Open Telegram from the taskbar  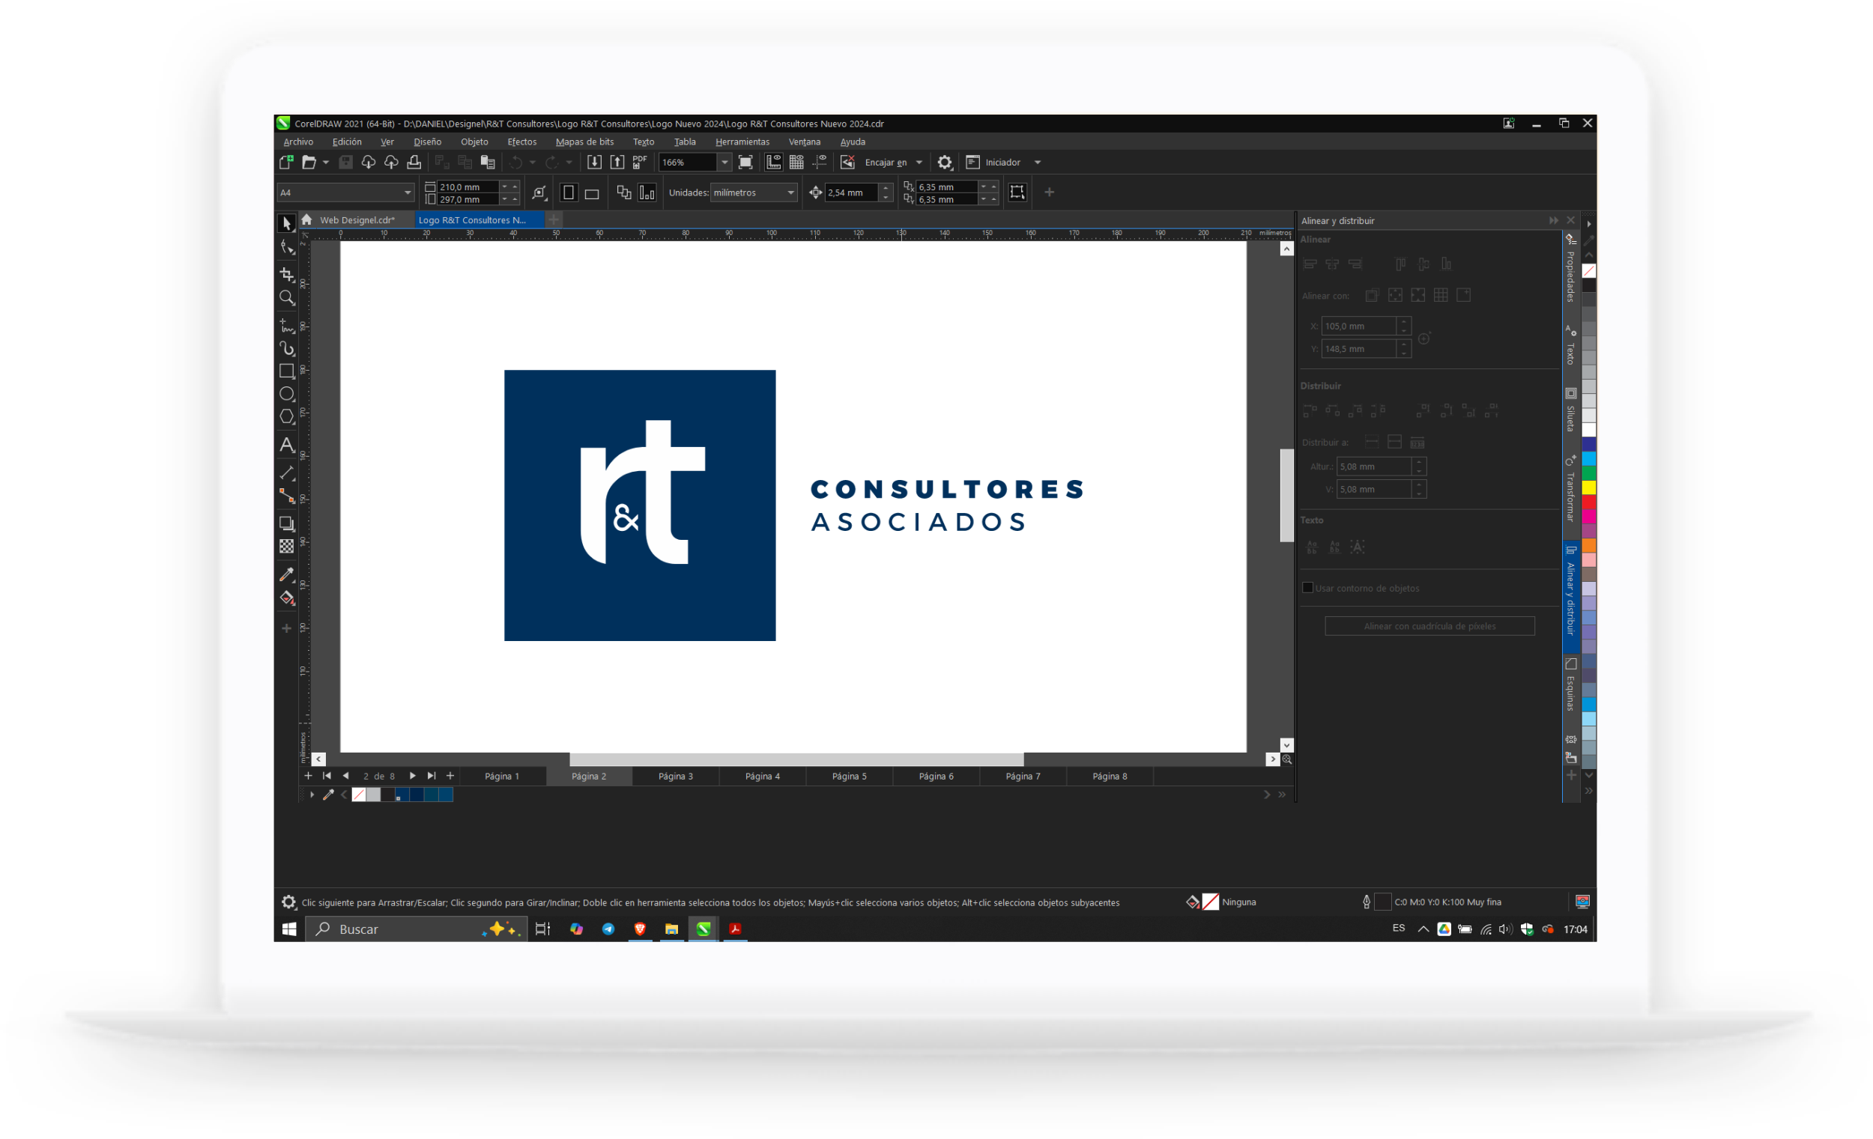point(608,929)
